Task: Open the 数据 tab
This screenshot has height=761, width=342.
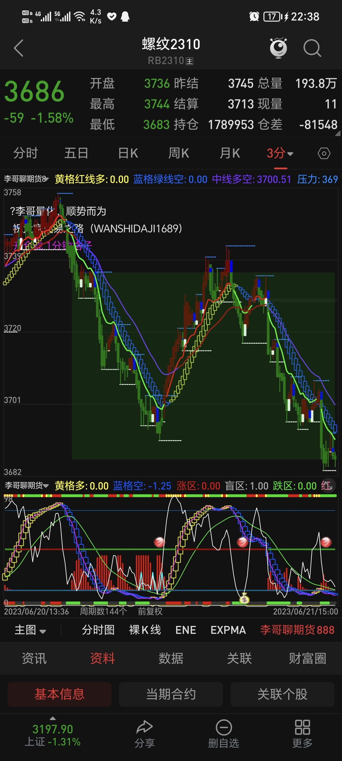Action: 171,659
